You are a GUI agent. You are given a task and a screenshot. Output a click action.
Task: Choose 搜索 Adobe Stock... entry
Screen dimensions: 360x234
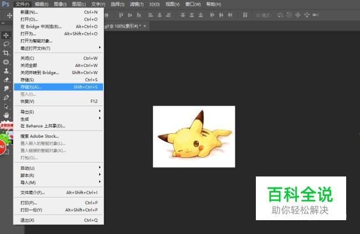pos(58,136)
